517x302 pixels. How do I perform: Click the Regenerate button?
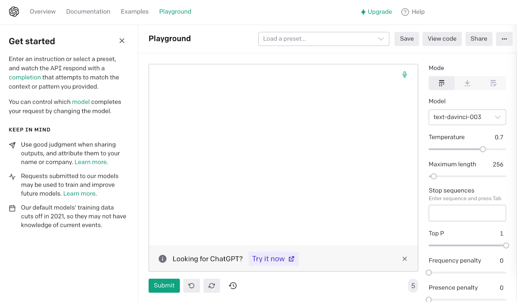tap(212, 286)
